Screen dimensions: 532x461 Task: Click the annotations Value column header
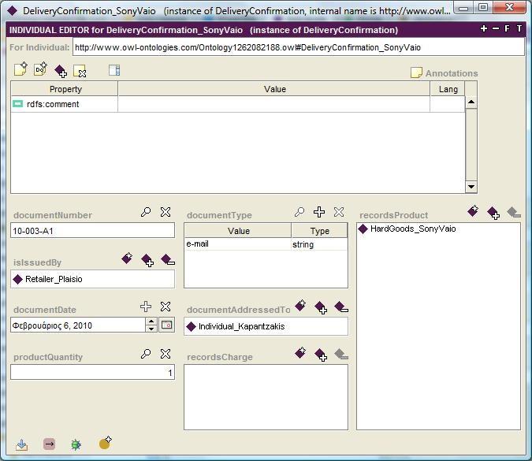[274, 89]
